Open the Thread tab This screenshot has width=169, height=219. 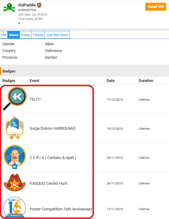38,35
